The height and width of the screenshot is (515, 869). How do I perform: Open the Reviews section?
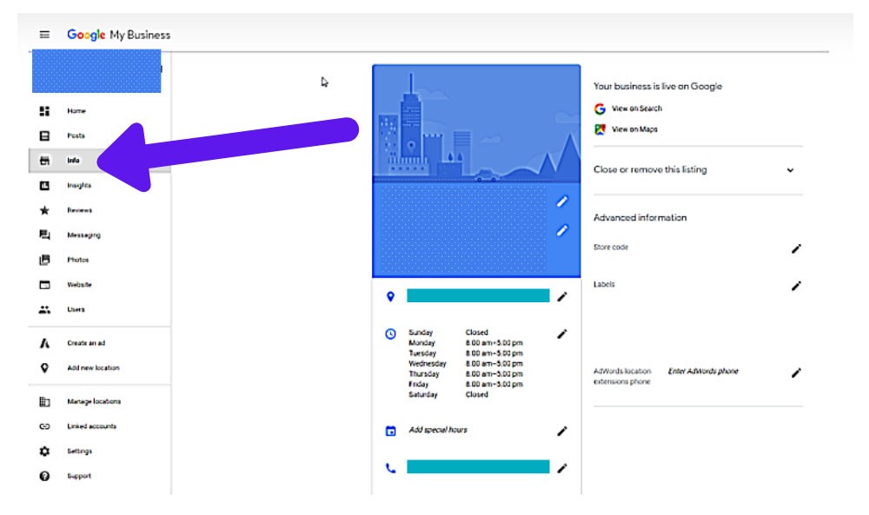tap(79, 210)
